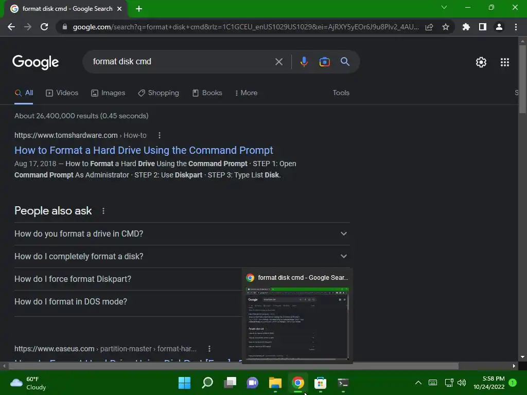Click the tomshardware.com URL breadcrumb
Image resolution: width=527 pixels, height=395 pixels.
coord(80,135)
